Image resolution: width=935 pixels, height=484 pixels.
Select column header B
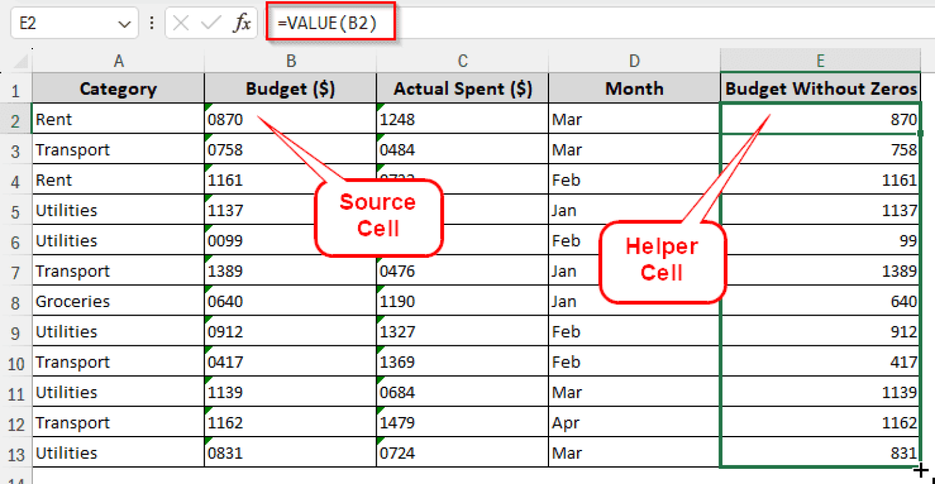[x=290, y=60]
